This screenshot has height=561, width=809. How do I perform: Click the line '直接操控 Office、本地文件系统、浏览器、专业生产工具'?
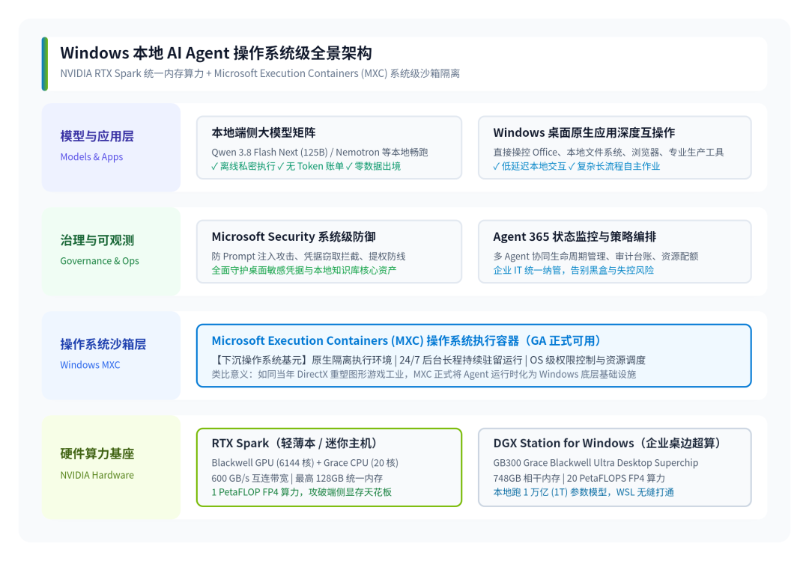tap(608, 152)
